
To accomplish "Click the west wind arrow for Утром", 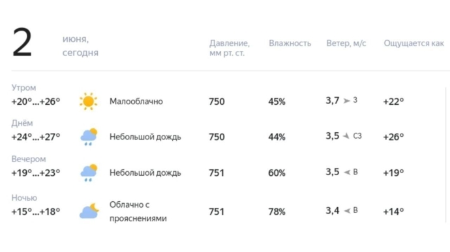I will coord(347,101).
